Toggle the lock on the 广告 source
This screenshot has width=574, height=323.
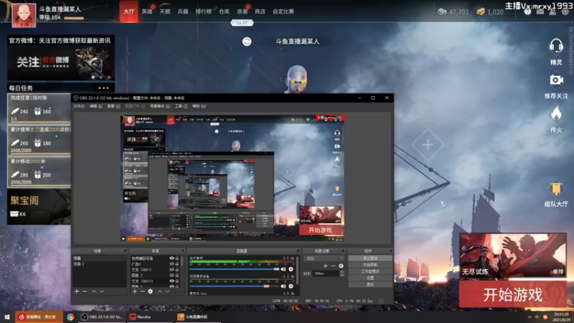coord(177,263)
